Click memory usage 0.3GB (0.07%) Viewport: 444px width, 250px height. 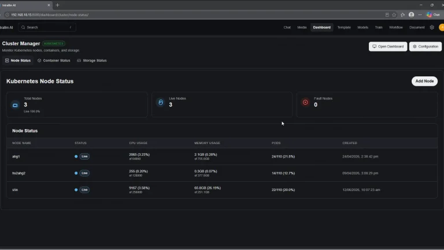point(206,171)
